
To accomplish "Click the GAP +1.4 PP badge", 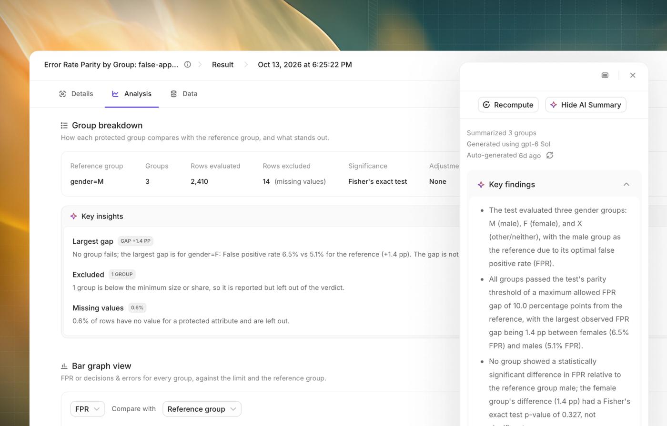I will (135, 241).
